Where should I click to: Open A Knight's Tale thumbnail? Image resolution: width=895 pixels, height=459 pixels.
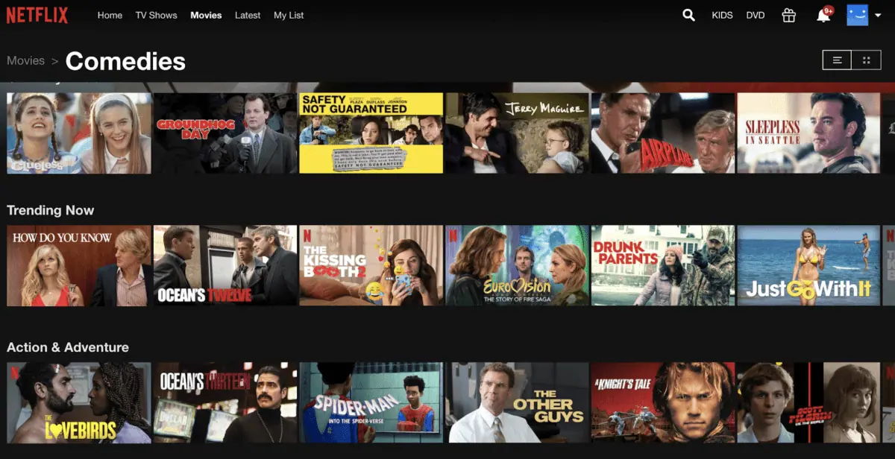[664, 403]
